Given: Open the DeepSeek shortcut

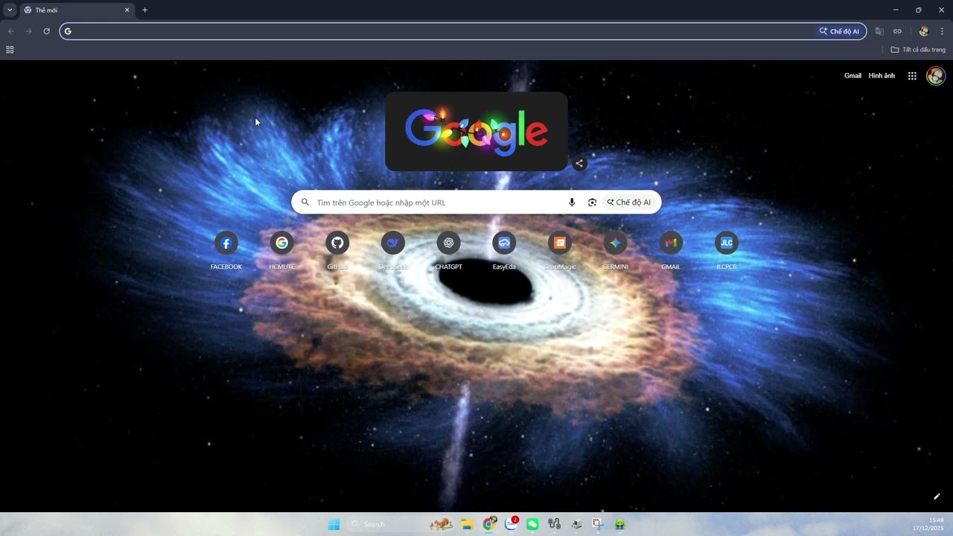Looking at the screenshot, I should [393, 250].
